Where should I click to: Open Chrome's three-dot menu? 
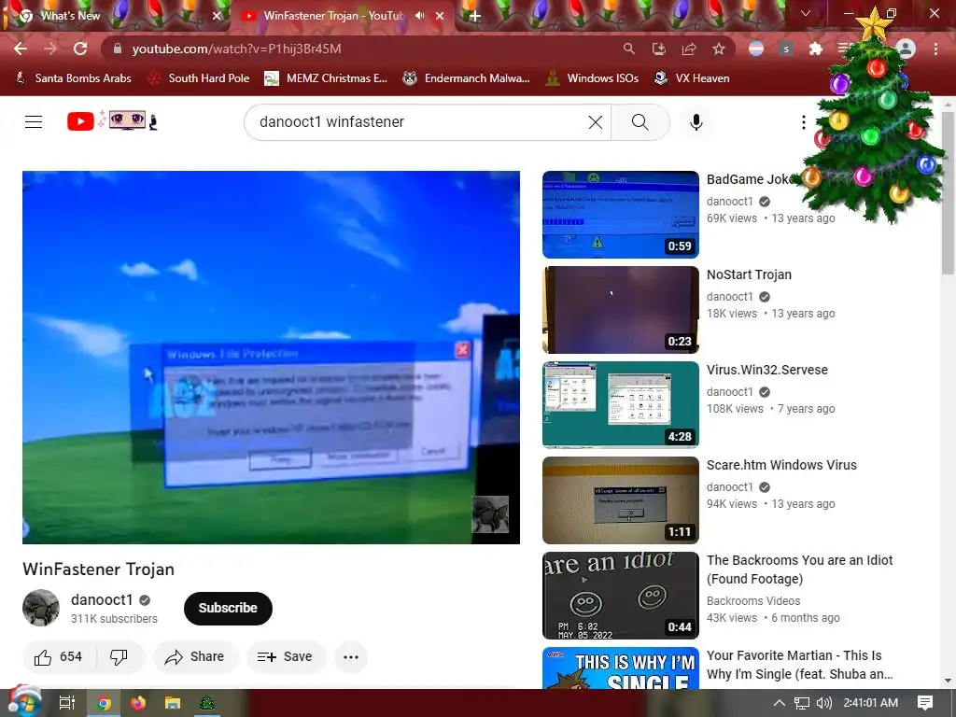(x=935, y=49)
